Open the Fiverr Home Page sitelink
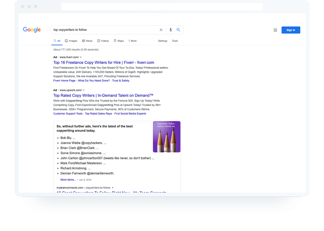324x231 pixels. pyautogui.click(x=64, y=81)
